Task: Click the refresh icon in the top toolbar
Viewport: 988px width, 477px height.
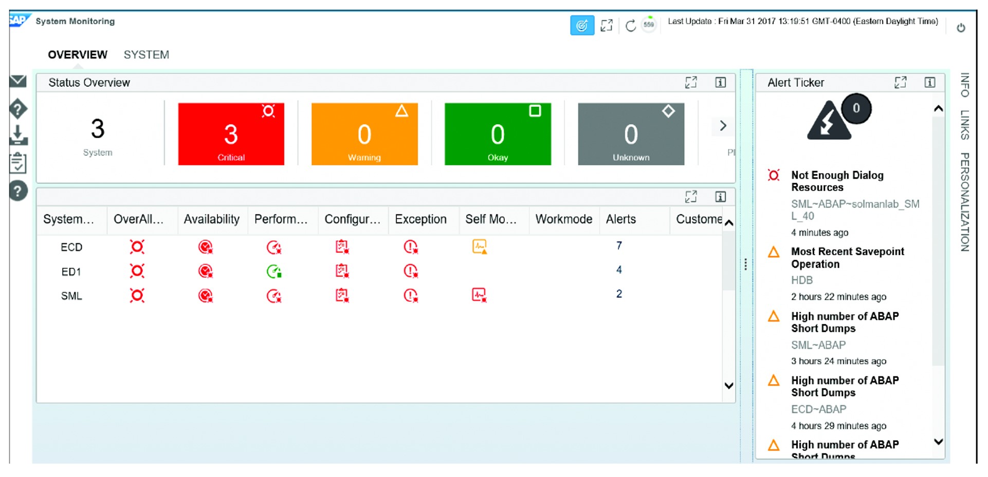Action: point(631,25)
